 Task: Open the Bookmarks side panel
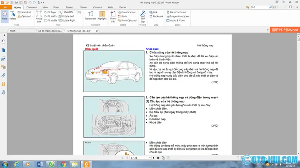point(3,42)
